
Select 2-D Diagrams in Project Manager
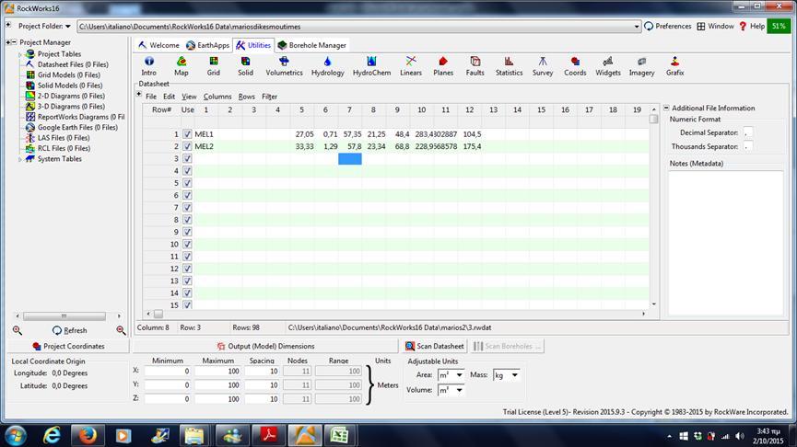pos(71,96)
